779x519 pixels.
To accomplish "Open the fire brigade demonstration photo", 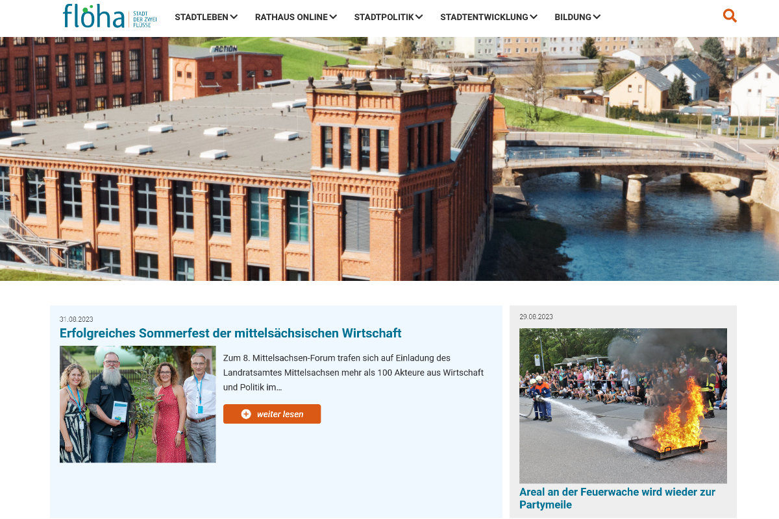I will [623, 406].
